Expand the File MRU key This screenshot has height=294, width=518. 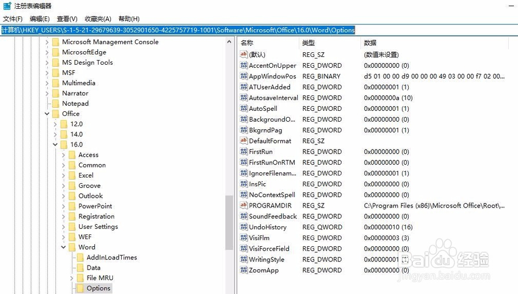pos(71,278)
